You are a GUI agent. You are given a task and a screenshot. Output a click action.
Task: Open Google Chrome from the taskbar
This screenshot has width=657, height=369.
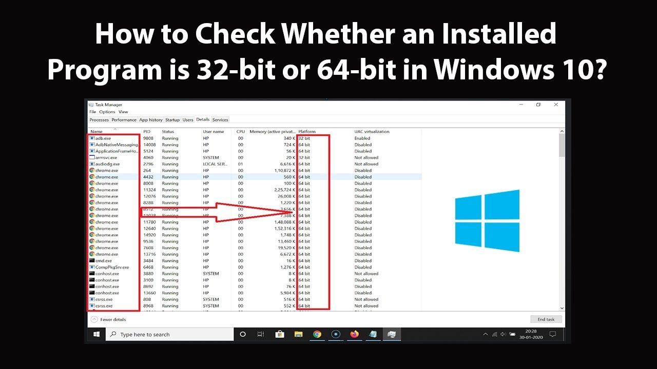click(317, 334)
